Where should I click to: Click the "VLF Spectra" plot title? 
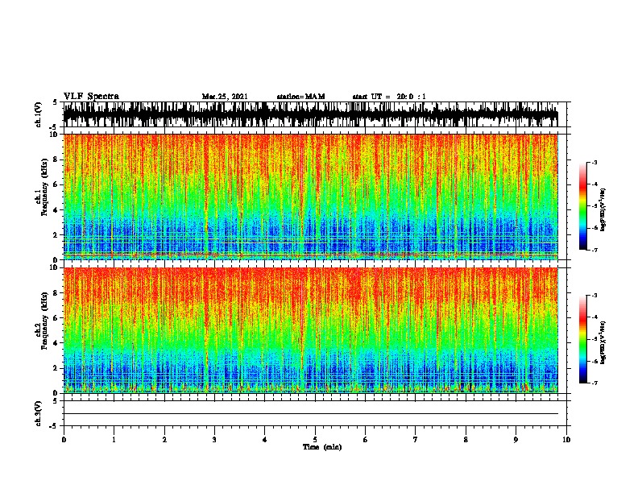click(x=91, y=97)
